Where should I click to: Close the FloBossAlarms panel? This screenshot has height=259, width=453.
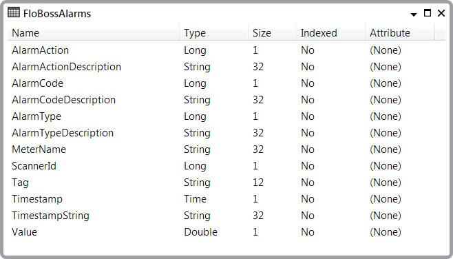coord(441,13)
